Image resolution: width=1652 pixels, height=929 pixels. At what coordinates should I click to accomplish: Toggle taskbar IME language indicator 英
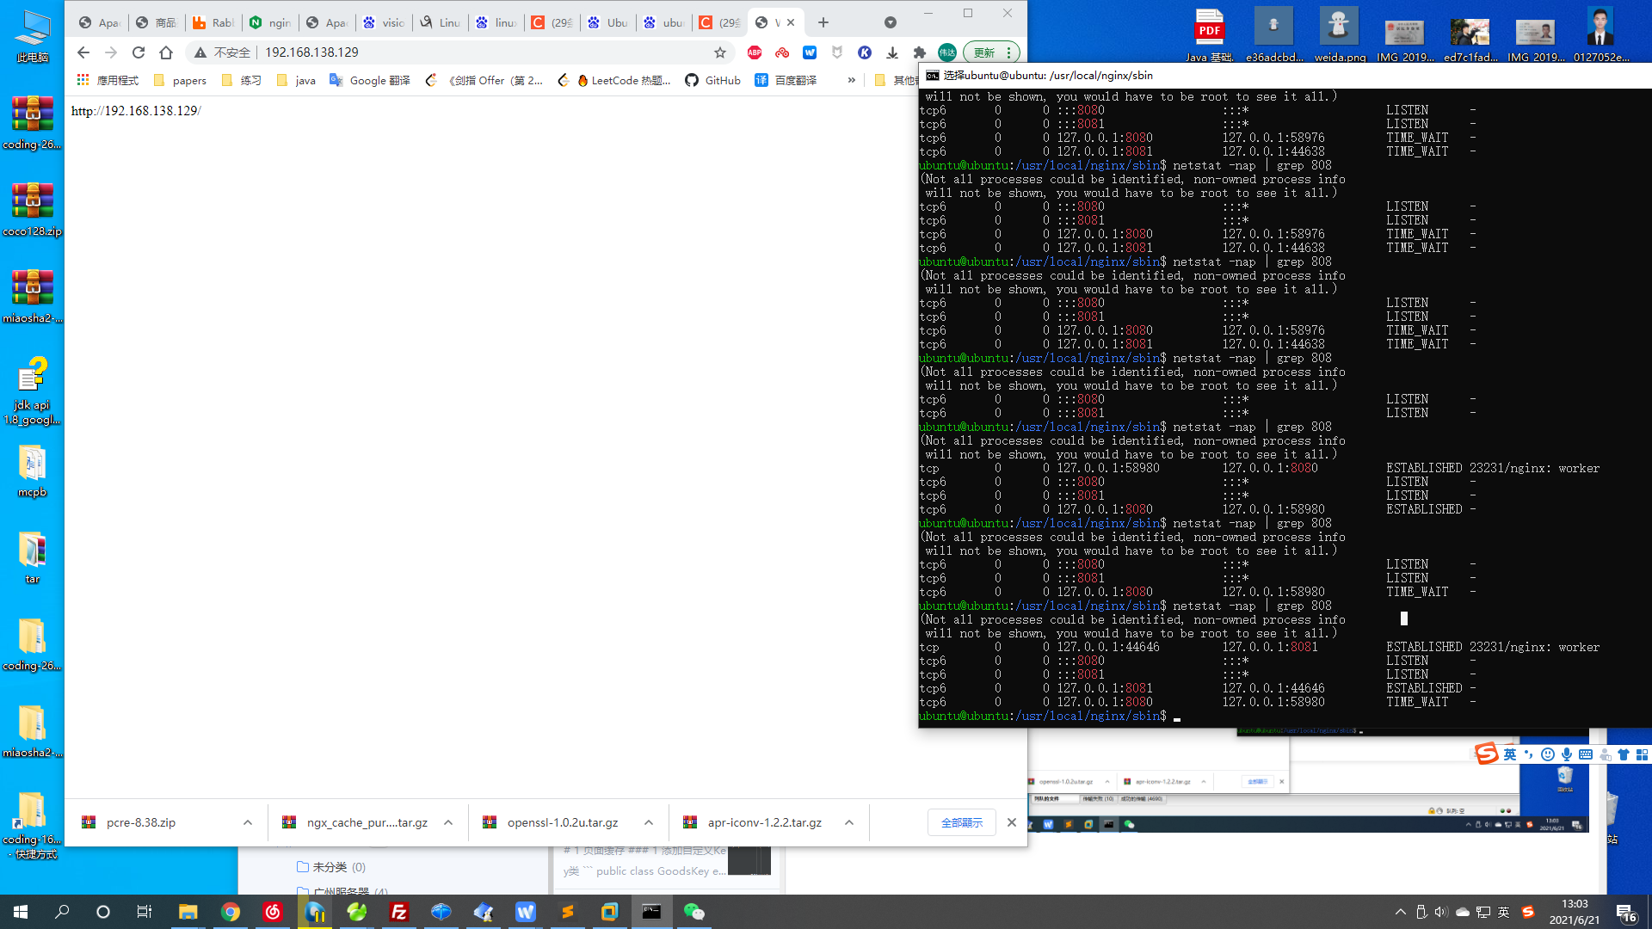(1504, 912)
